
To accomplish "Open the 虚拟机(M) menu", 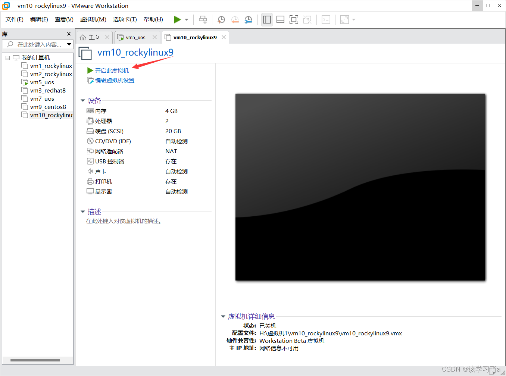I will [93, 19].
